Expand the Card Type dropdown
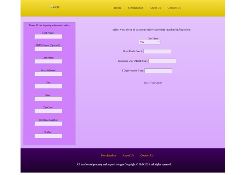 [x=150, y=42]
